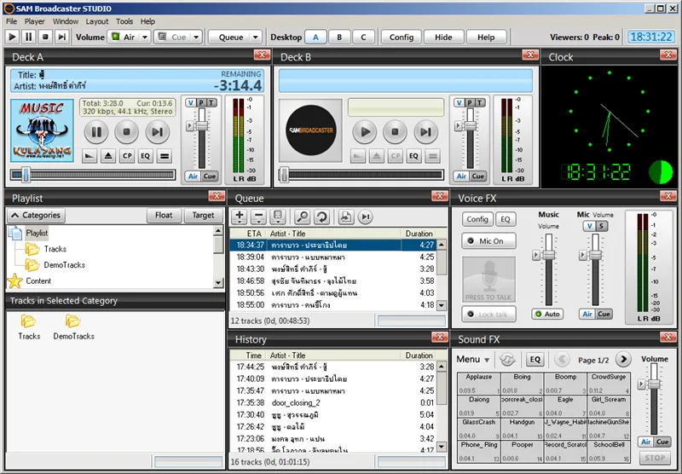Image resolution: width=682 pixels, height=474 pixels.
Task: Select the V mode on Deck A
Action: [191, 102]
